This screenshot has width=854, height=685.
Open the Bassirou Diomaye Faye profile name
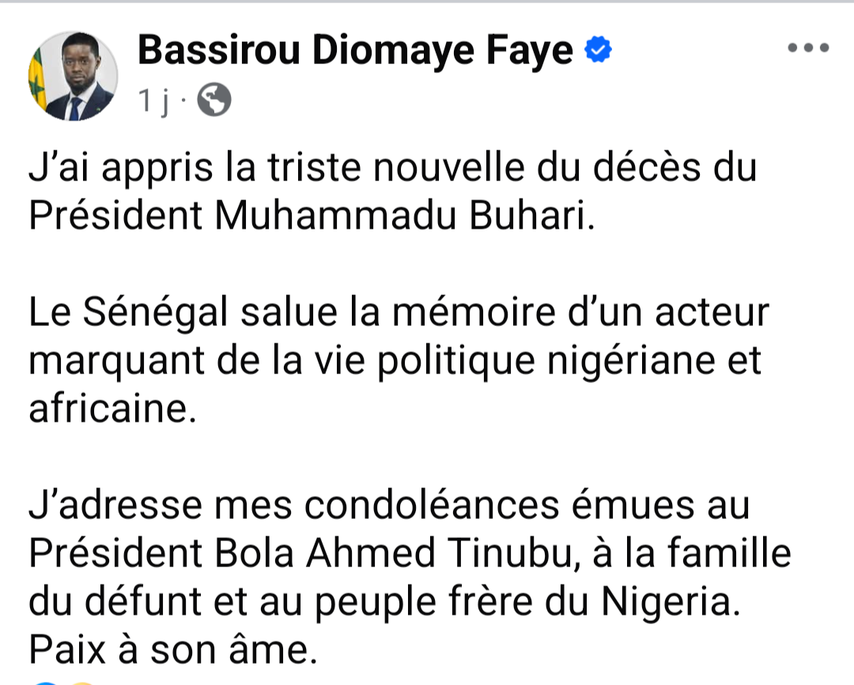tap(355, 51)
